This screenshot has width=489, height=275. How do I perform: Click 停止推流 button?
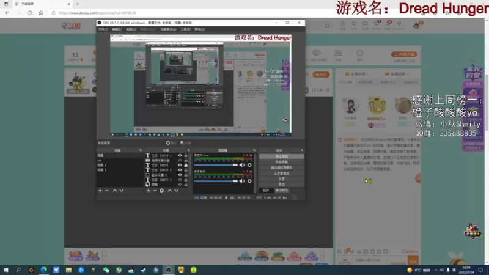(x=282, y=156)
